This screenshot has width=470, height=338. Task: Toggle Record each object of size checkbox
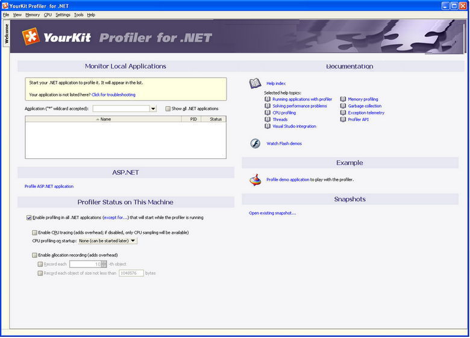click(40, 274)
